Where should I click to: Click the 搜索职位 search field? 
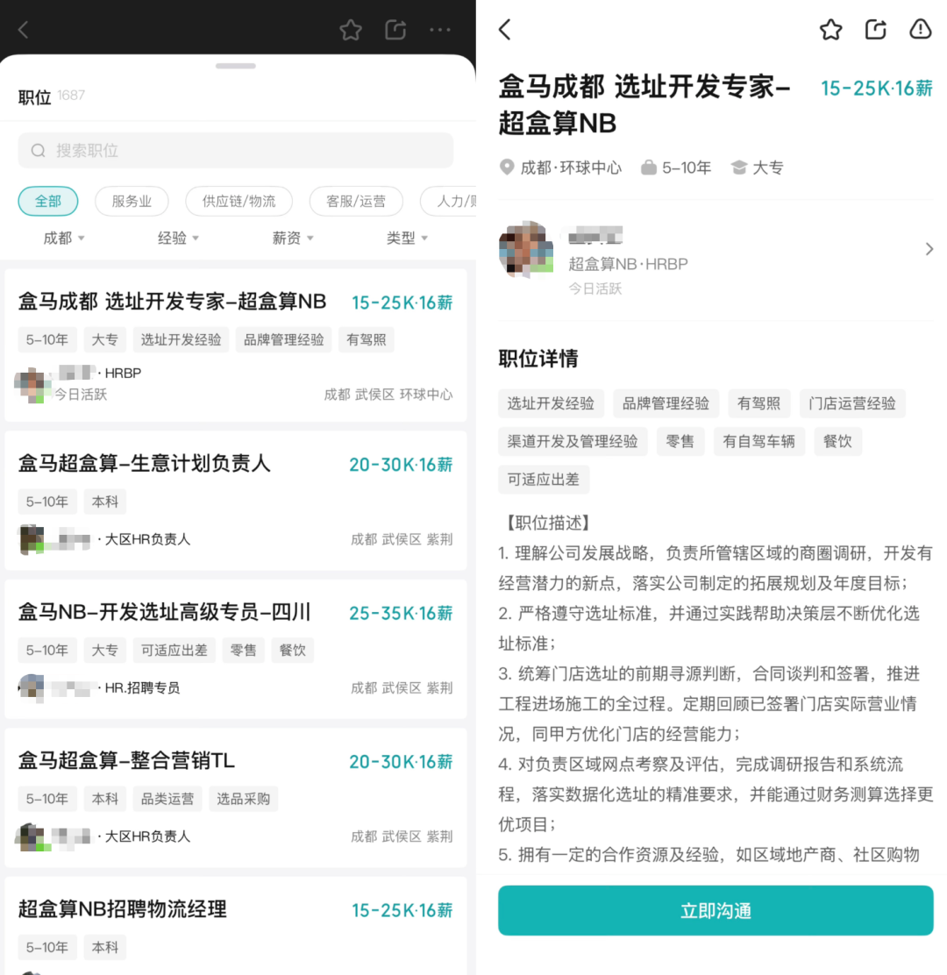coord(235,151)
